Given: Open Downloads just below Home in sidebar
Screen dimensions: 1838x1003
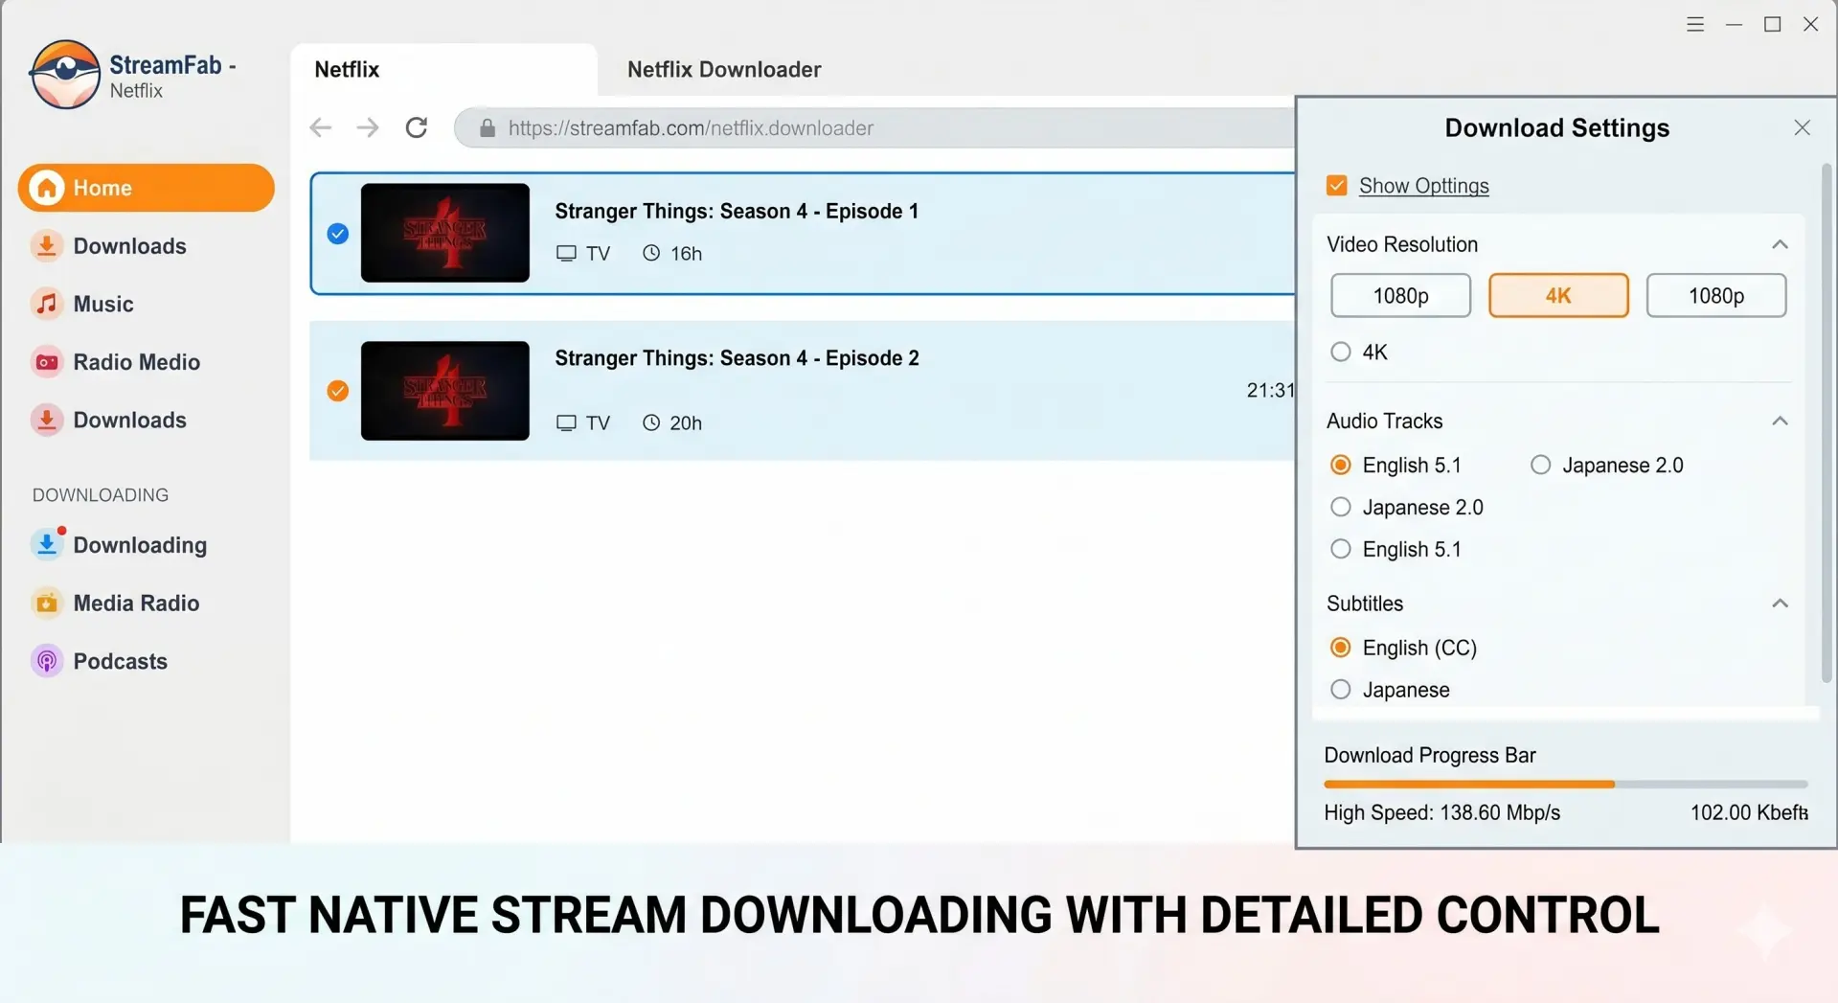Looking at the screenshot, I should [x=129, y=246].
